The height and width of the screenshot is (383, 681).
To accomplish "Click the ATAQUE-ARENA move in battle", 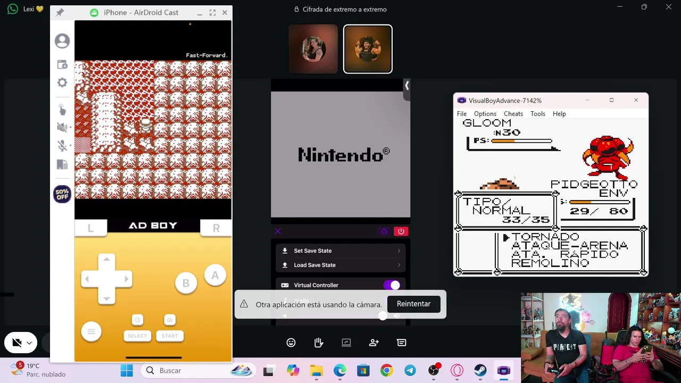I will coord(569,246).
